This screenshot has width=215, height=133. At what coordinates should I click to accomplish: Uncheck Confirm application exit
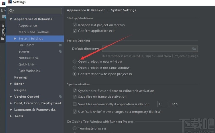point(75,31)
